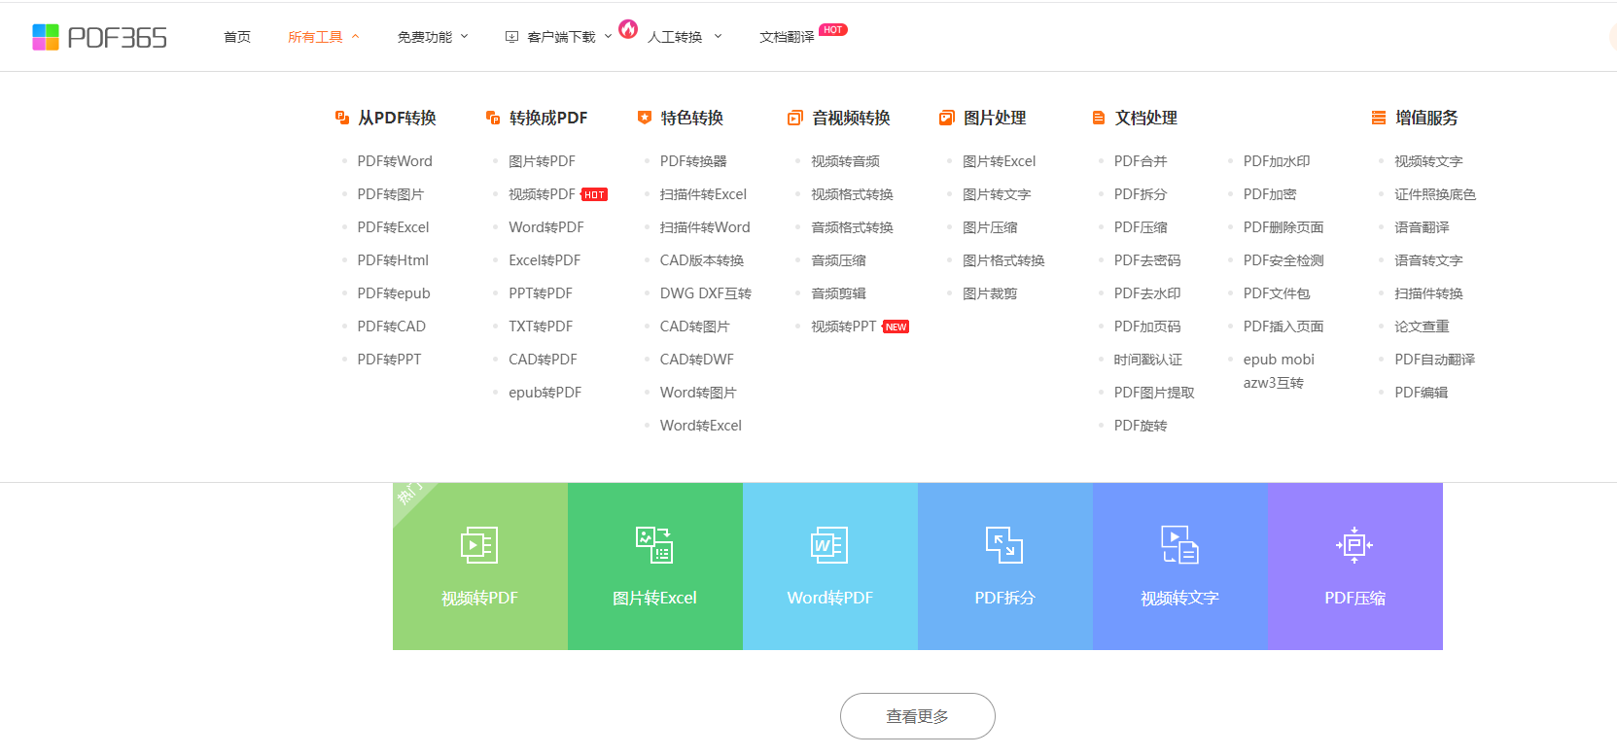This screenshot has width=1617, height=756.
Task: Click the PDF365 logo icon
Action: [x=46, y=37]
